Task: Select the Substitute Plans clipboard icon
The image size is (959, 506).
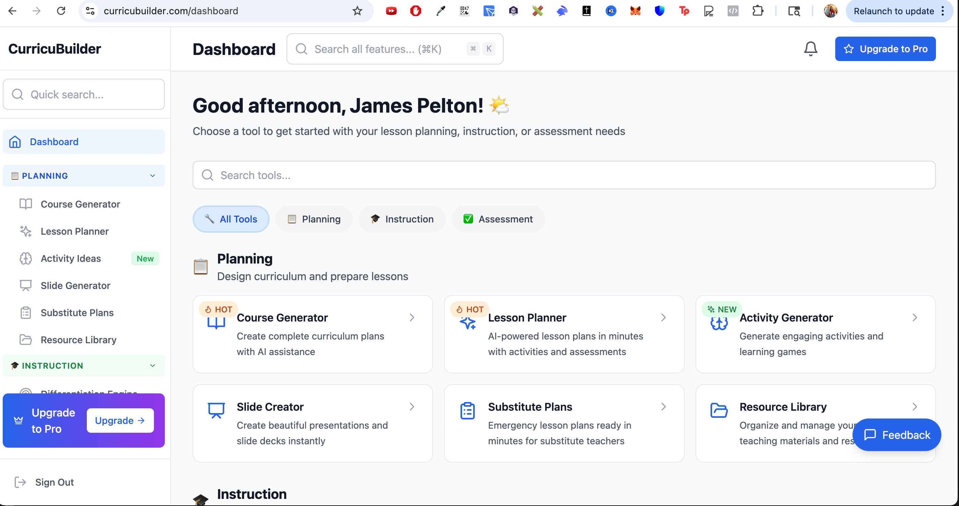Action: click(x=25, y=312)
